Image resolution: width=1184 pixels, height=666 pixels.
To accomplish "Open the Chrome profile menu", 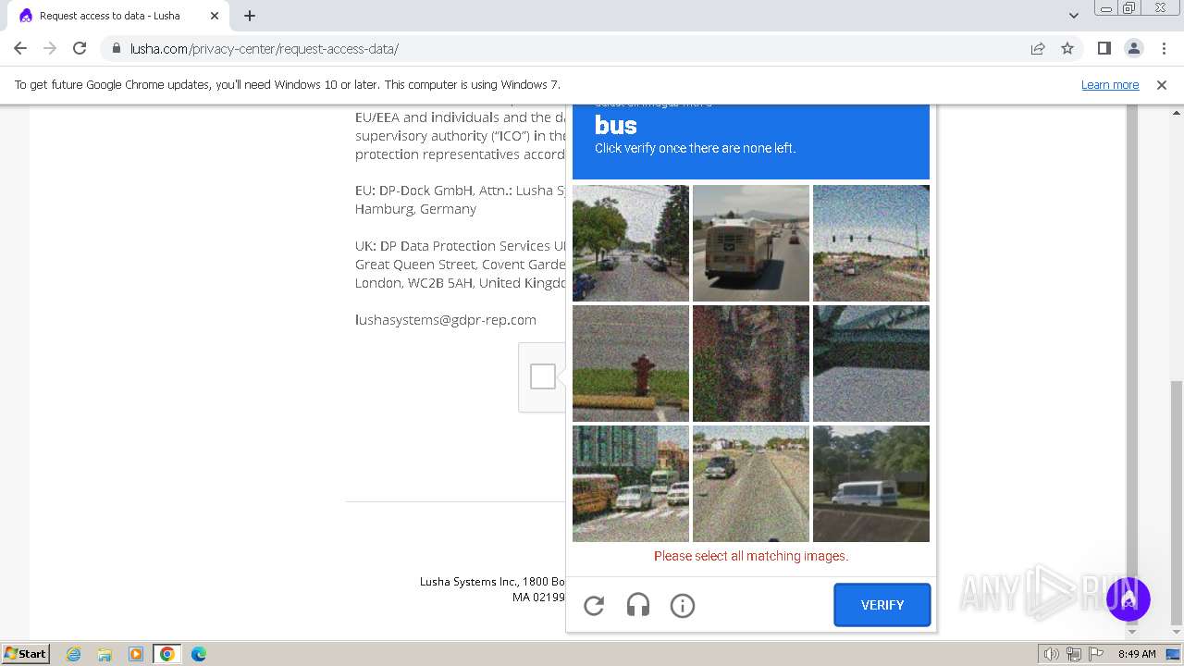I will pyautogui.click(x=1133, y=48).
